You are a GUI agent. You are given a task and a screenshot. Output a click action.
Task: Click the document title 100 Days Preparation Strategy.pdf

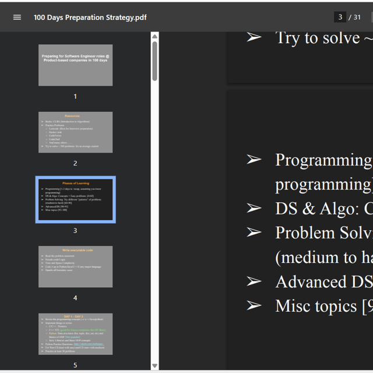tap(90, 17)
